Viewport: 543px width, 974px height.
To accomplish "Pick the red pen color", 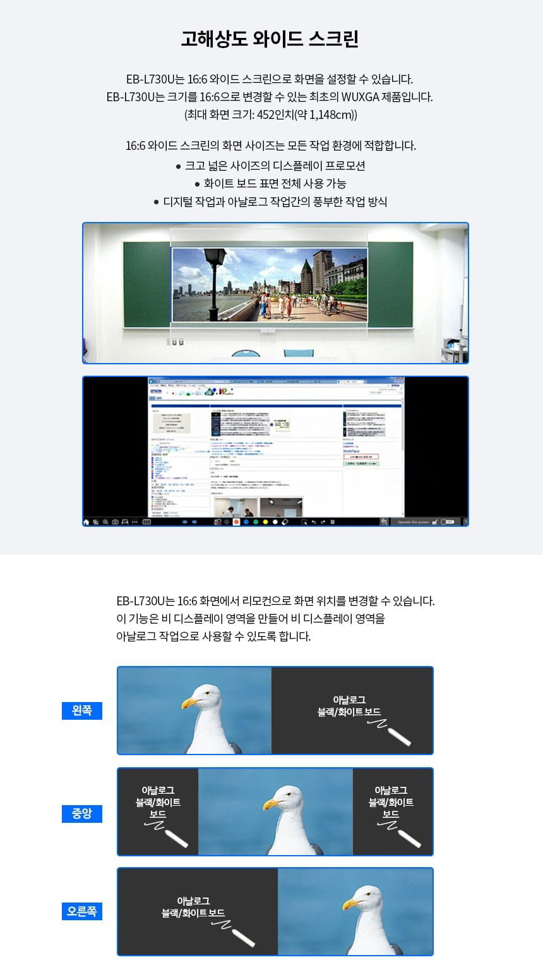I will click(x=236, y=522).
